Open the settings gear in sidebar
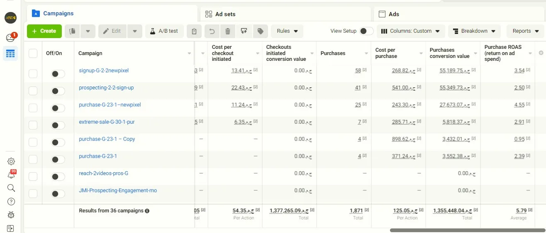 (x=11, y=161)
